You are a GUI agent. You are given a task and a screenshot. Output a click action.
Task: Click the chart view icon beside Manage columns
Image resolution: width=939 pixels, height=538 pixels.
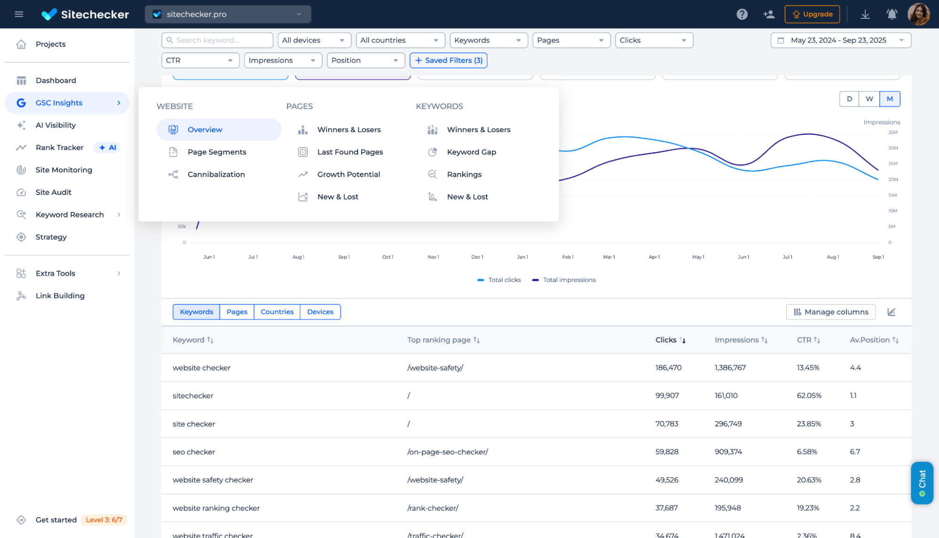[x=891, y=312]
